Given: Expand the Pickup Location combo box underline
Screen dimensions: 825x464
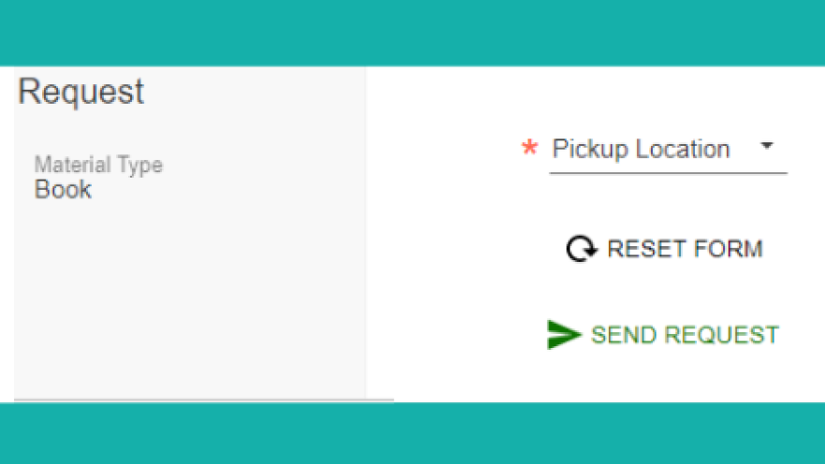Looking at the screenshot, I should pos(669,172).
